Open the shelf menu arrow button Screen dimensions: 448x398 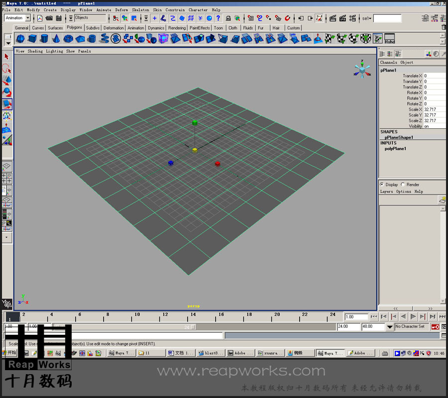(8, 43)
